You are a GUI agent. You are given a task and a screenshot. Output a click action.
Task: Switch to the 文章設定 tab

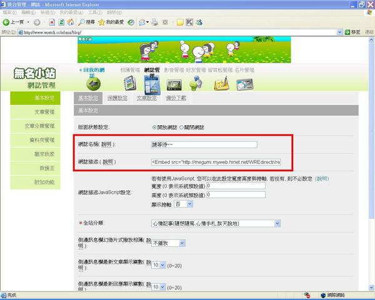point(147,98)
